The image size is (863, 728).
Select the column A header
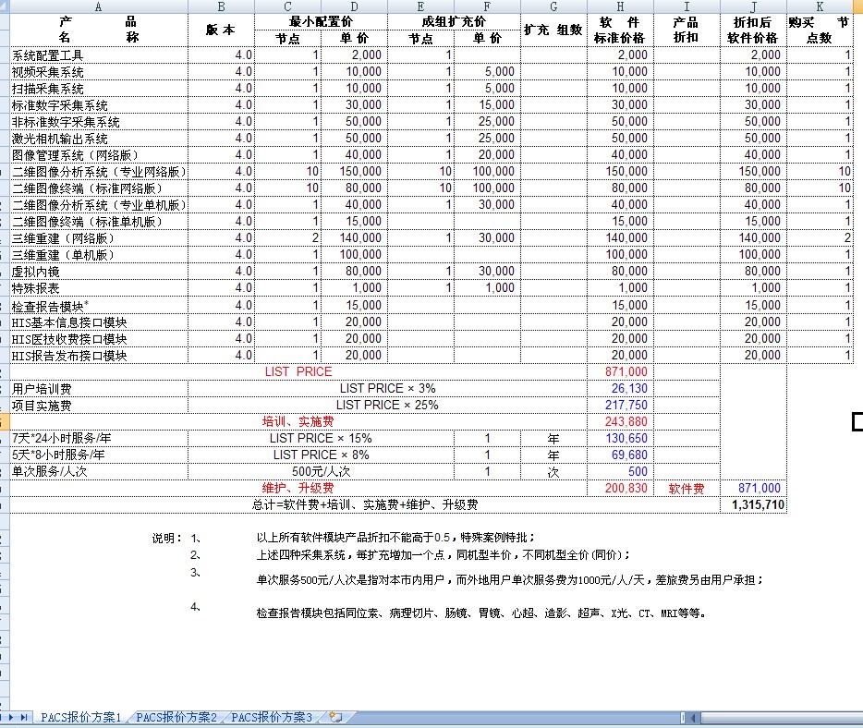click(99, 6)
